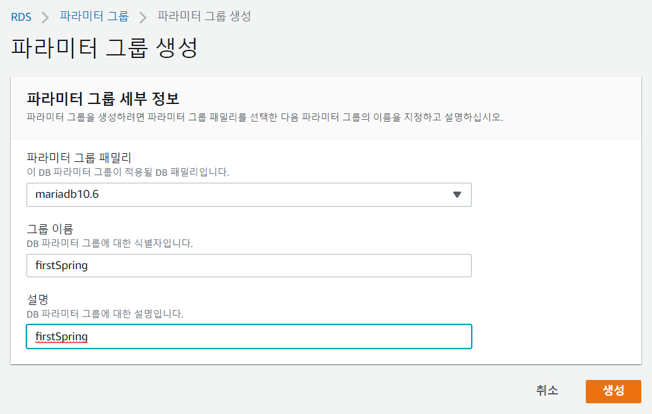Click the 설명 description input field
652x414 pixels.
click(x=248, y=336)
